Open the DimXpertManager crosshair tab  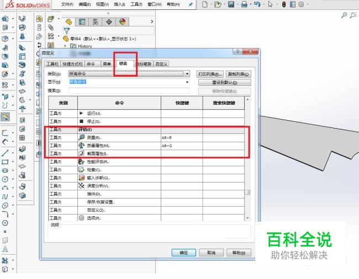click(x=109, y=22)
